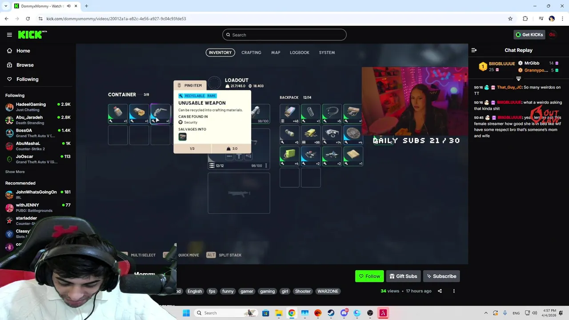Viewport: 569px width, 320px height.
Task: Select the girl tag
Action: click(285, 291)
